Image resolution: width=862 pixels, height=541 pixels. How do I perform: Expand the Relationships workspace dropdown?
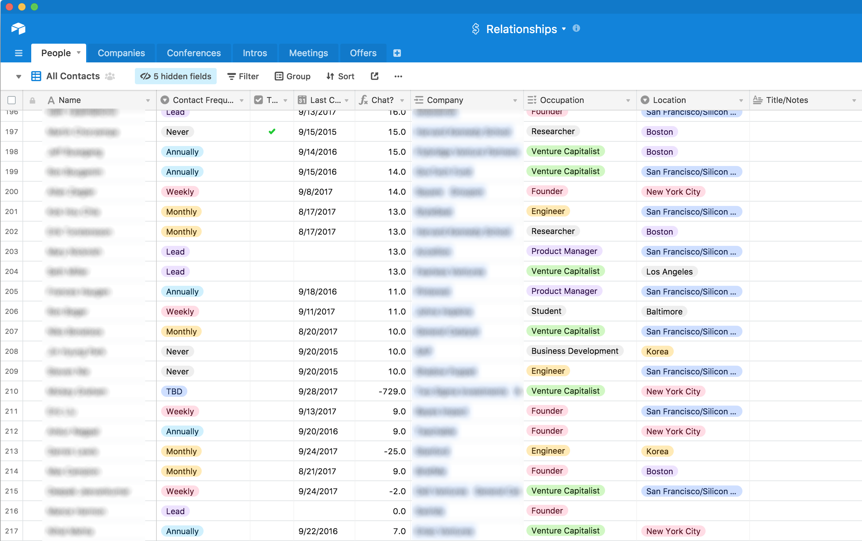click(x=564, y=28)
